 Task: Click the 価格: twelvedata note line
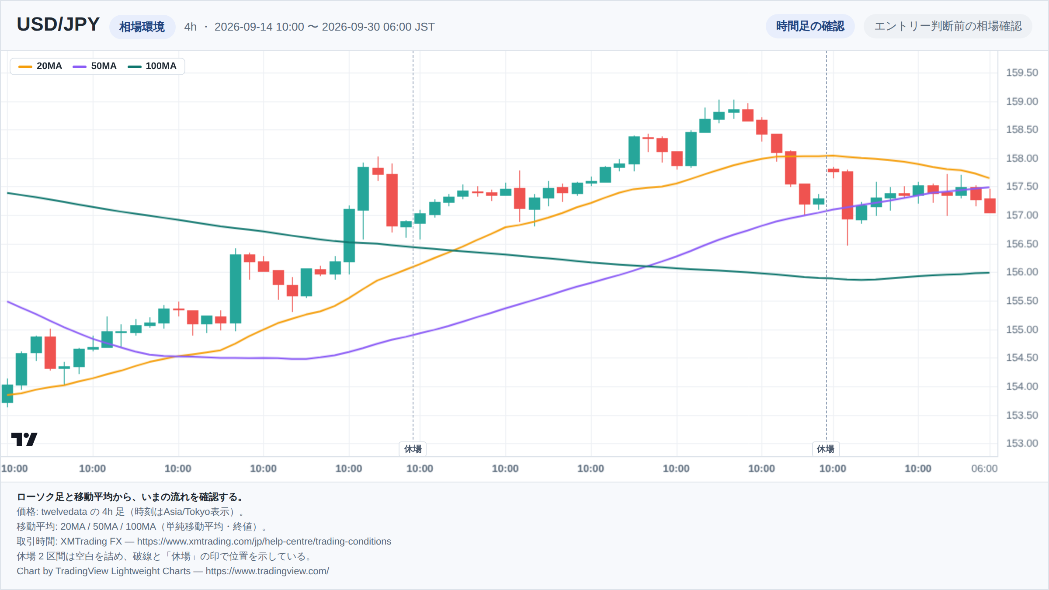[131, 512]
